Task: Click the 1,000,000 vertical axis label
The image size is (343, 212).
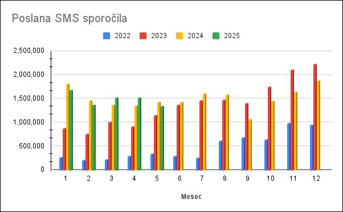Action: click(x=29, y=122)
